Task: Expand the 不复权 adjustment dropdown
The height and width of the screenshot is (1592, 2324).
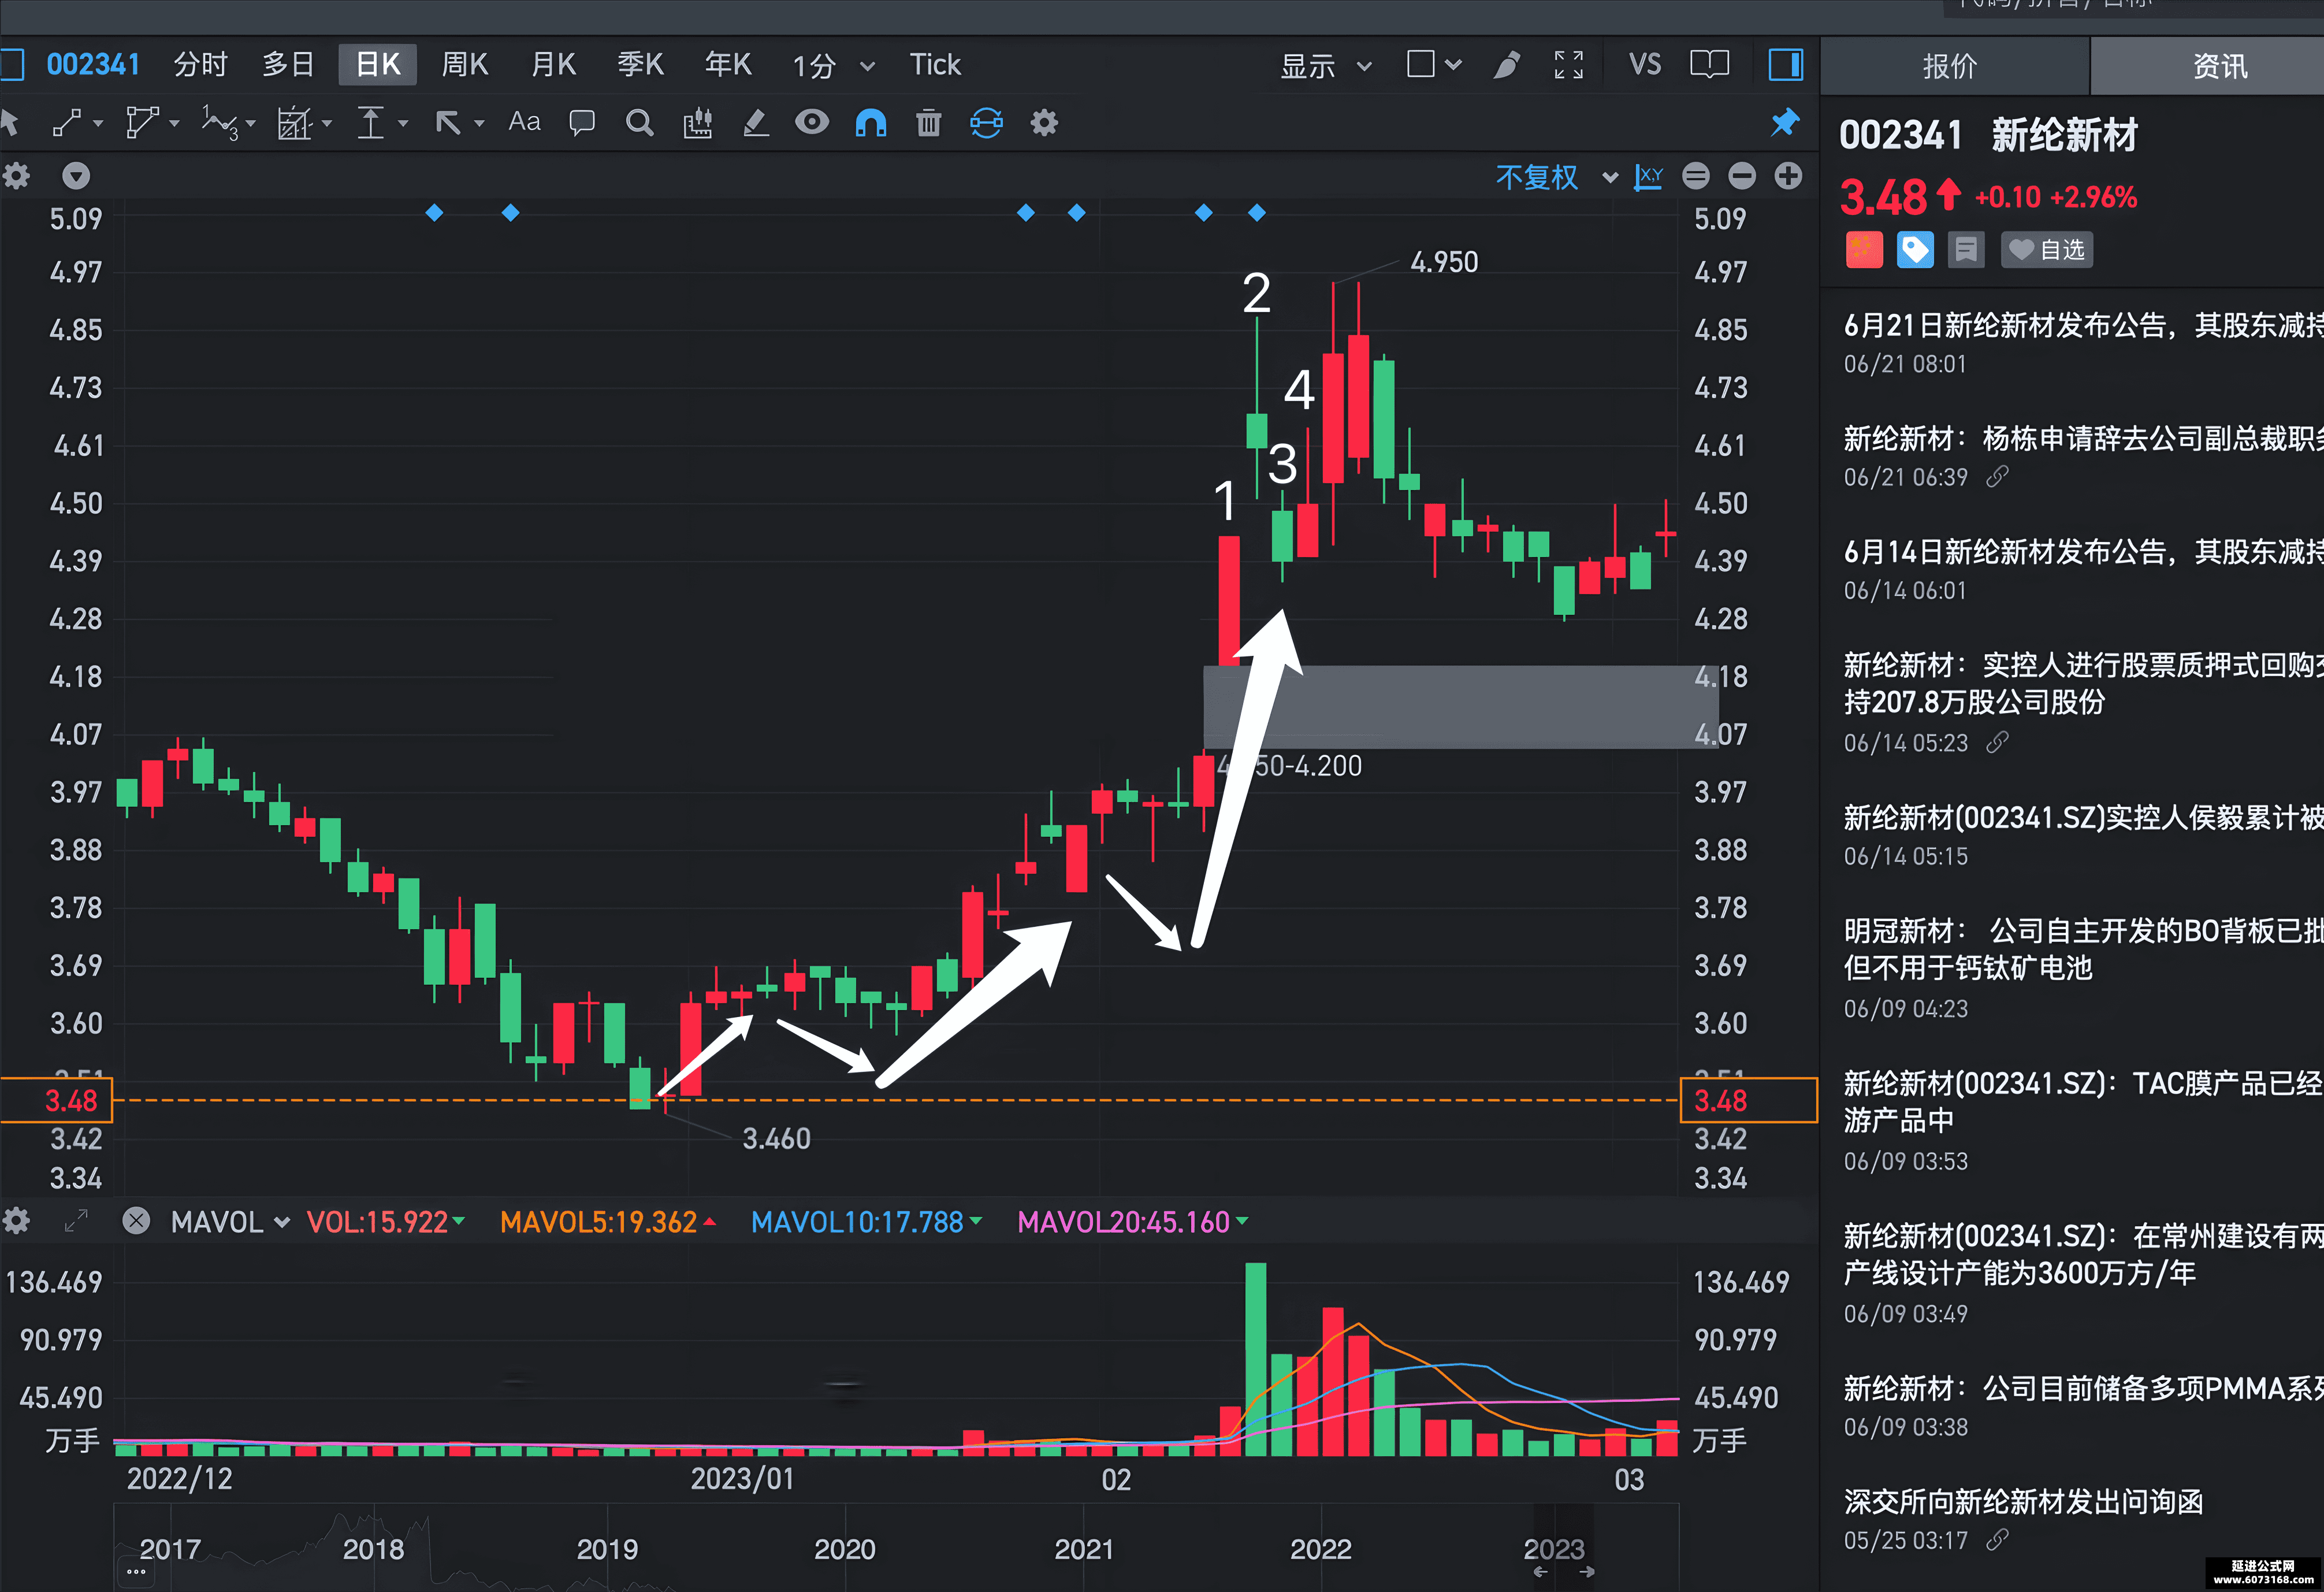Action: [1556, 177]
